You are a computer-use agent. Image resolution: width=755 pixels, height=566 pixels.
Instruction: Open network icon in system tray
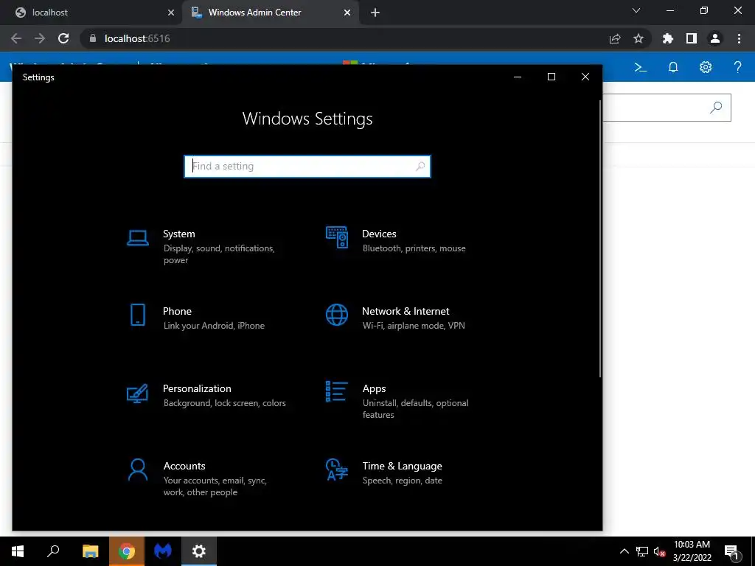click(x=642, y=551)
